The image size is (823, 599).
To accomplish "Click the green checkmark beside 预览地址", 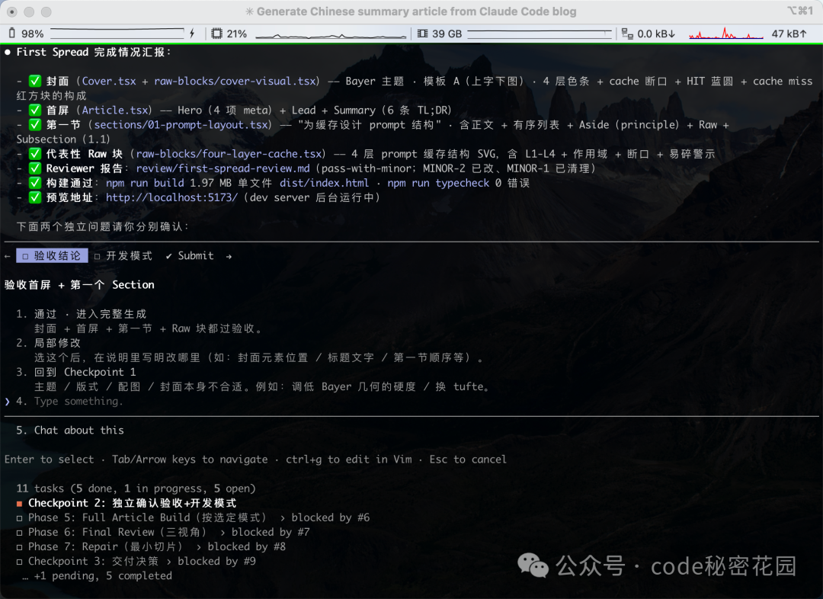I will point(34,197).
